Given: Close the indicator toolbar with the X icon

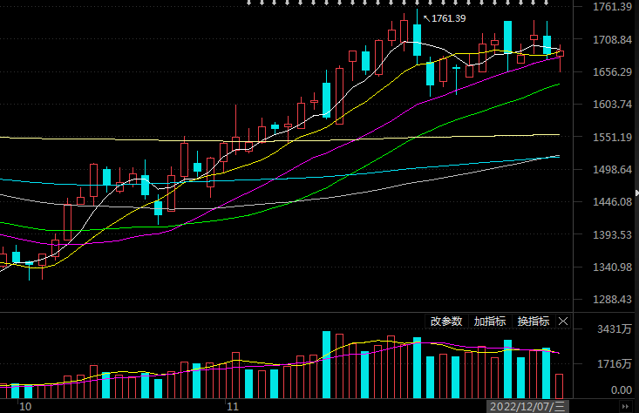Looking at the screenshot, I should pyautogui.click(x=562, y=322).
